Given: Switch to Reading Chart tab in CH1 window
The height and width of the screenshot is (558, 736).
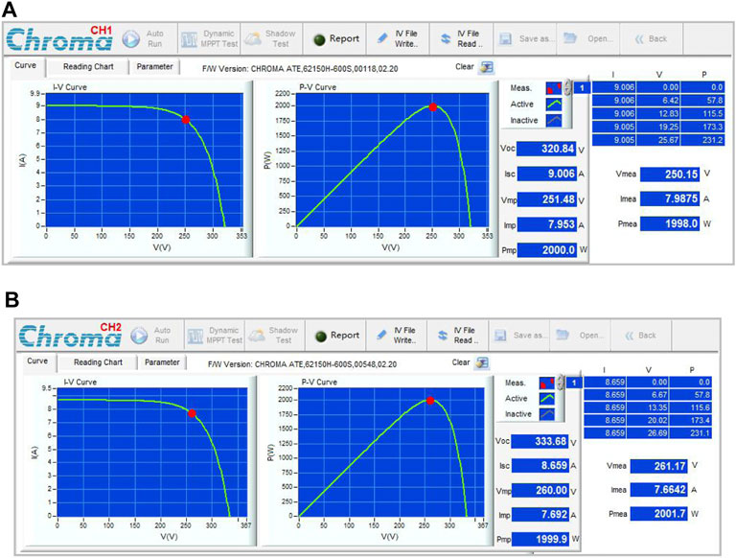Looking at the screenshot, I should click(x=88, y=67).
